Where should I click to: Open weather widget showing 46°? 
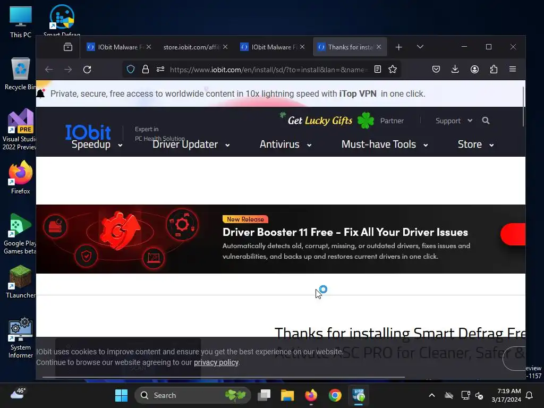[x=18, y=394]
